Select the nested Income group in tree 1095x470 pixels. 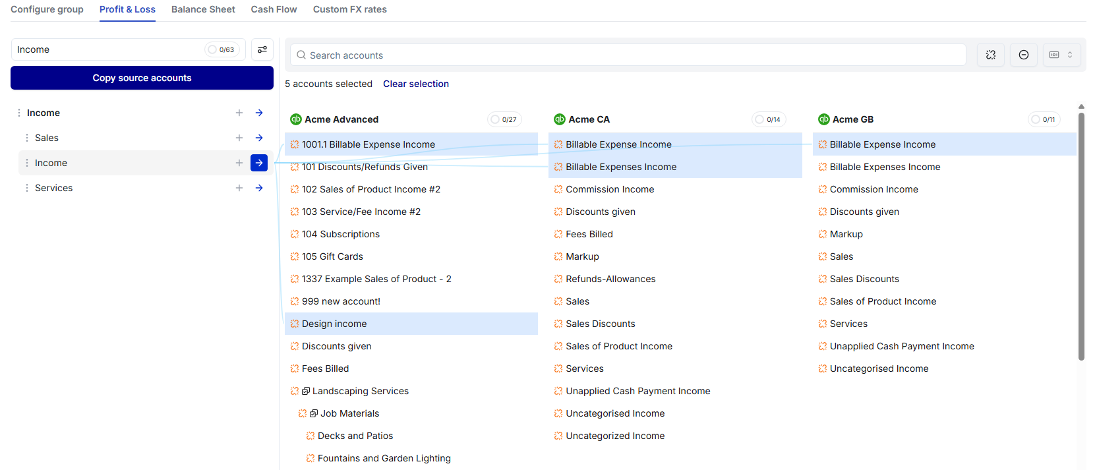51,163
